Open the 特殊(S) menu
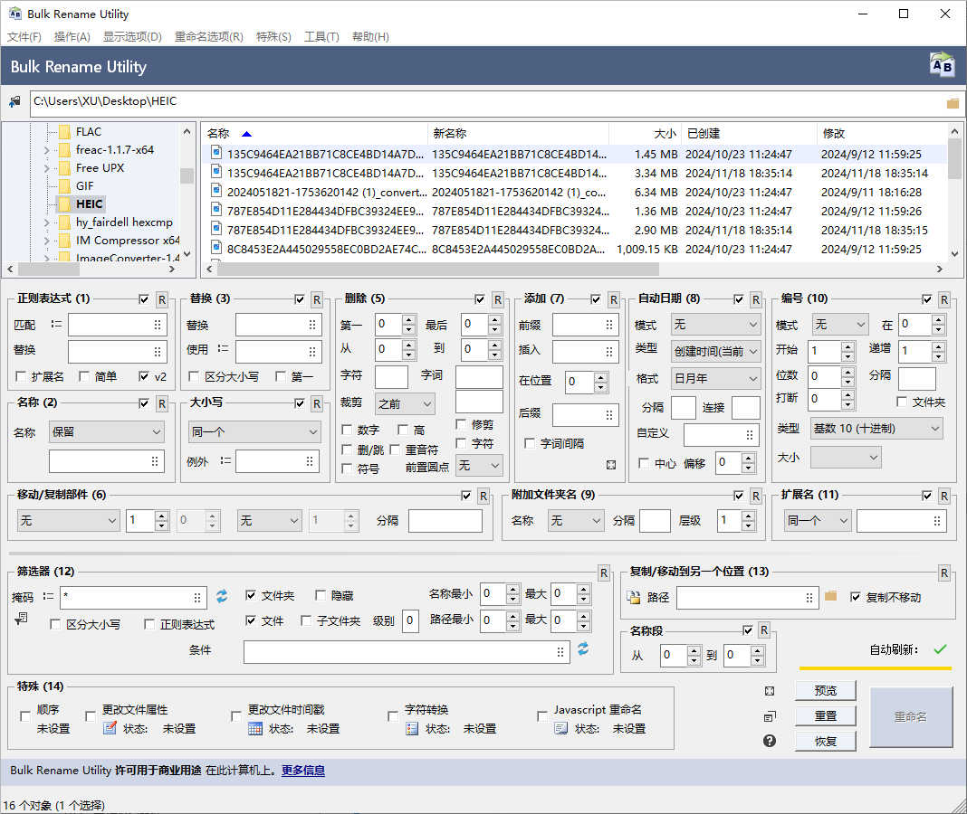The image size is (967, 814). point(273,37)
